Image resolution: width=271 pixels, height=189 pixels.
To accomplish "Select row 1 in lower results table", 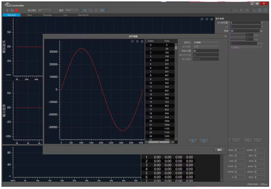I will click(x=169, y=157).
